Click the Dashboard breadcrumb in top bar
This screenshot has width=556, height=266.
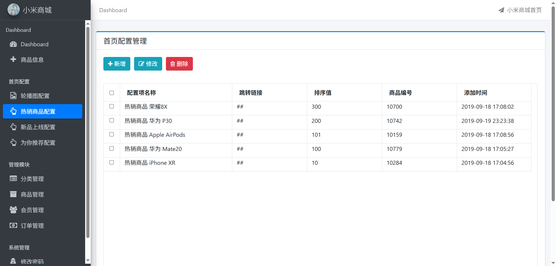tap(113, 10)
